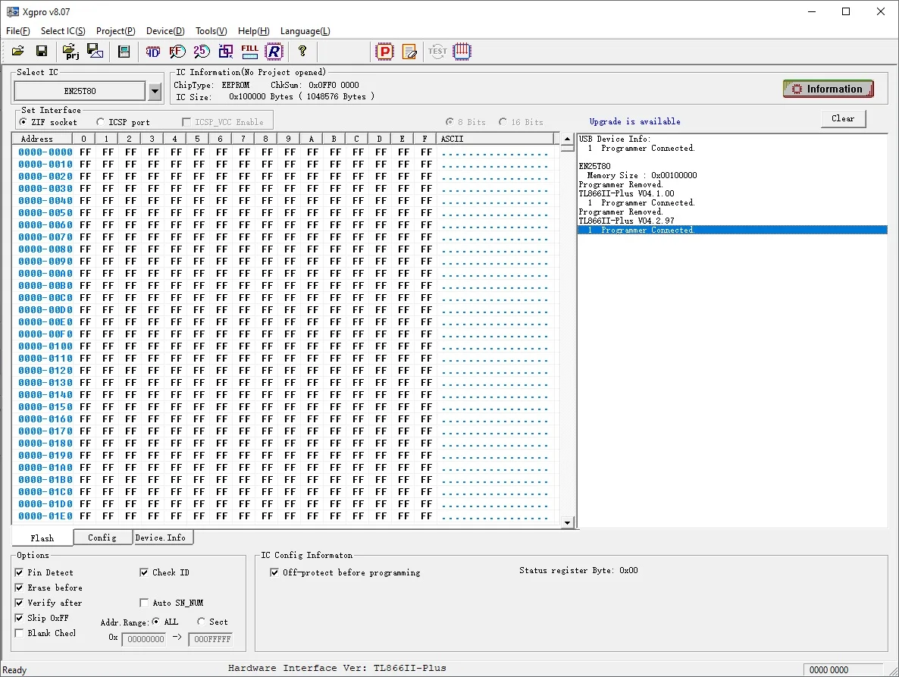This screenshot has height=677, width=899.
Task: Open project using the prj folder icon
Action: pyautogui.click(x=70, y=52)
